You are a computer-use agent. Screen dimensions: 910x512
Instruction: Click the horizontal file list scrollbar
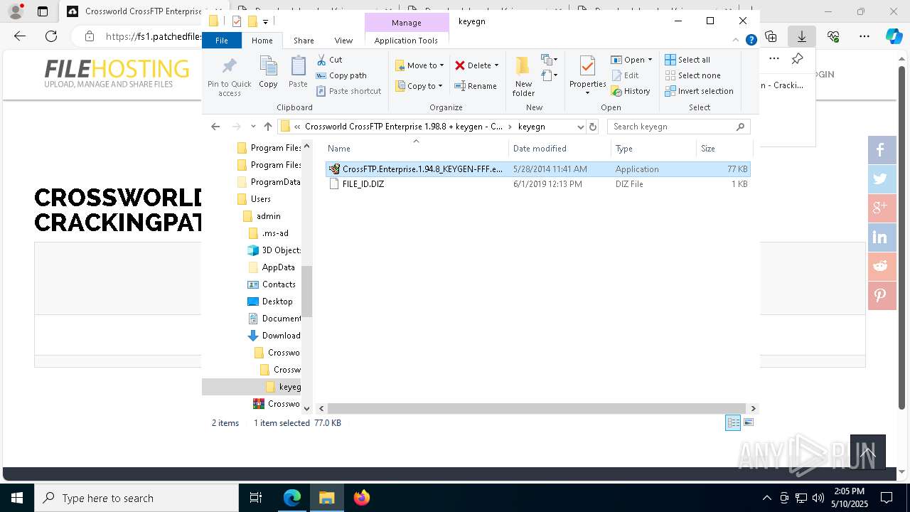coord(537,408)
